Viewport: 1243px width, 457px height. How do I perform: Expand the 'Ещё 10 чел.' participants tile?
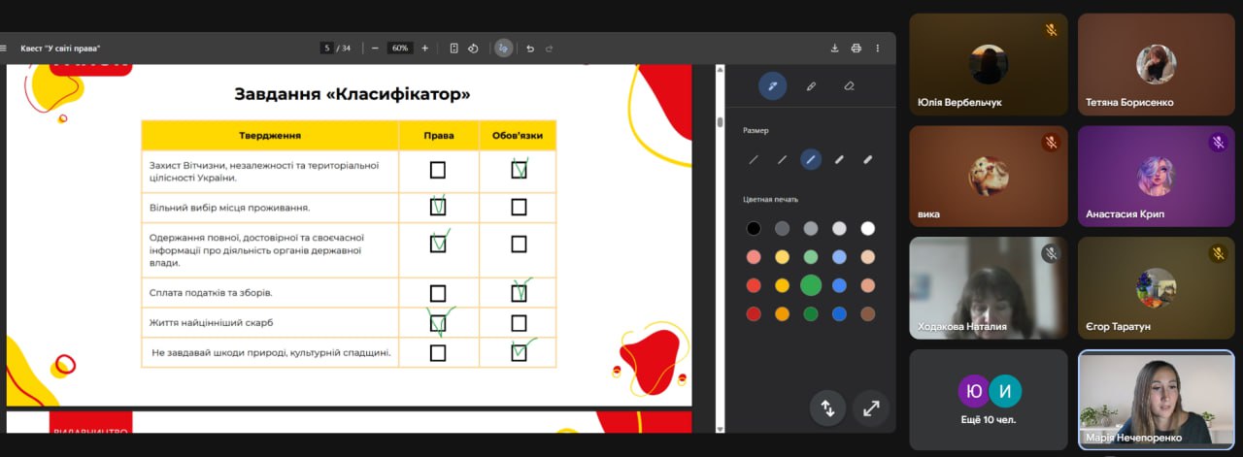click(988, 399)
